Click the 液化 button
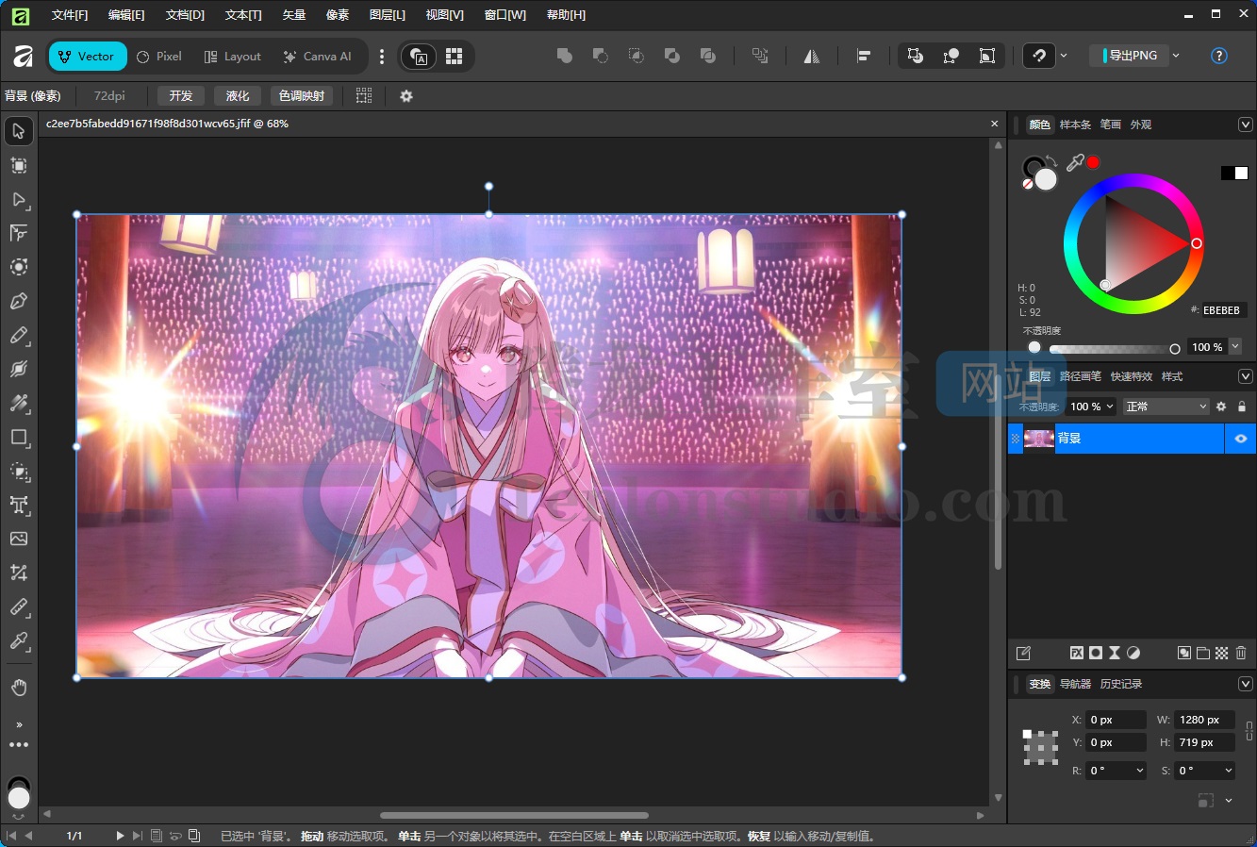Image resolution: width=1257 pixels, height=847 pixels. 238,96
